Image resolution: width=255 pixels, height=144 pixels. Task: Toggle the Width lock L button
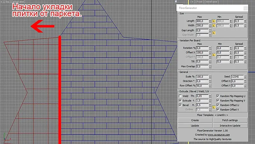(x=214, y=26)
